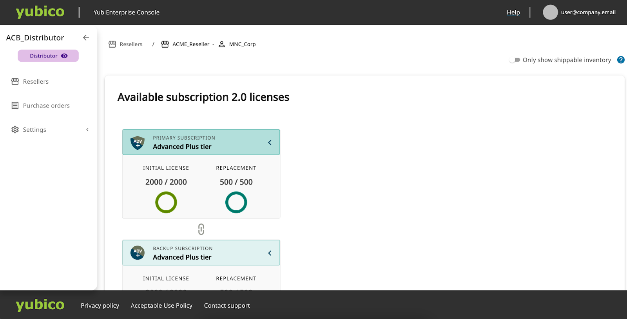Image resolution: width=627 pixels, height=319 pixels.
Task: Click the Yubico logo in top header
Action: (x=40, y=12)
